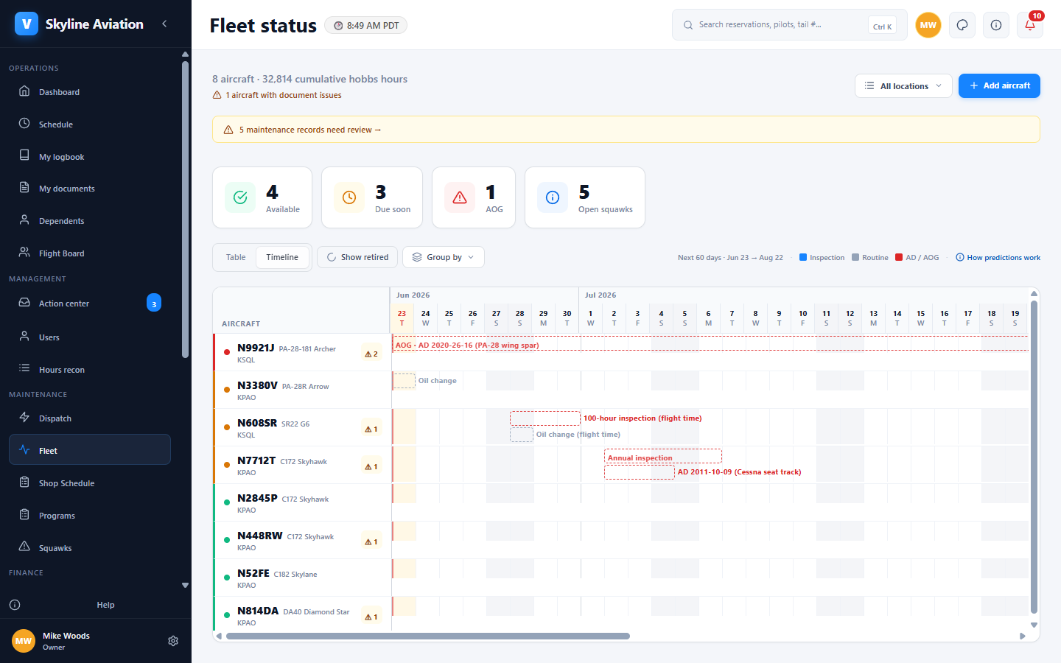The height and width of the screenshot is (663, 1061).
Task: Open the Action center
Action: (90, 304)
